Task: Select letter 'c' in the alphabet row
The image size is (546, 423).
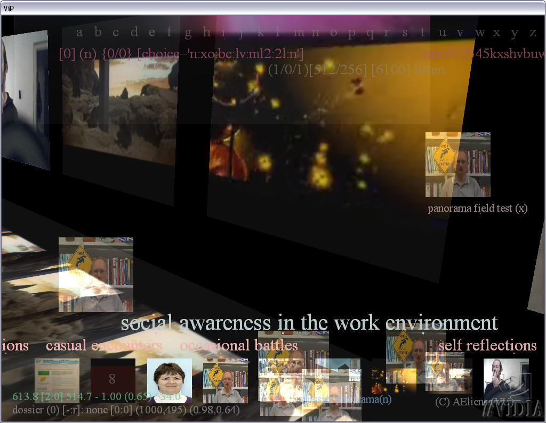Action: click(116, 34)
